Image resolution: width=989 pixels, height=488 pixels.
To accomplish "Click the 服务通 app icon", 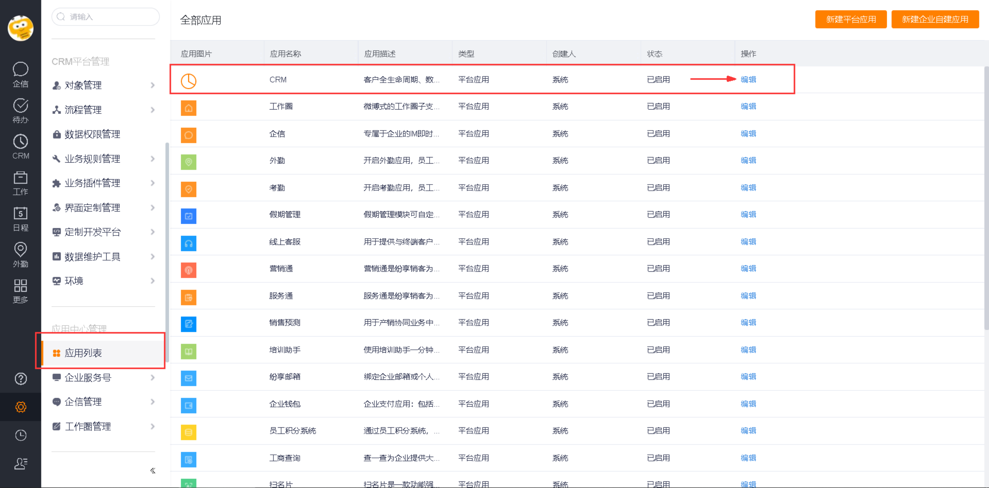I will (189, 297).
